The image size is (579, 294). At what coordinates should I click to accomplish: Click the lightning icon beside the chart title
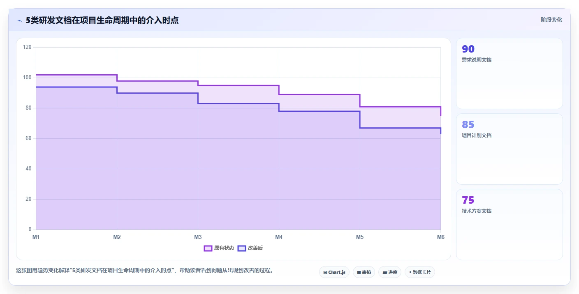[19, 21]
